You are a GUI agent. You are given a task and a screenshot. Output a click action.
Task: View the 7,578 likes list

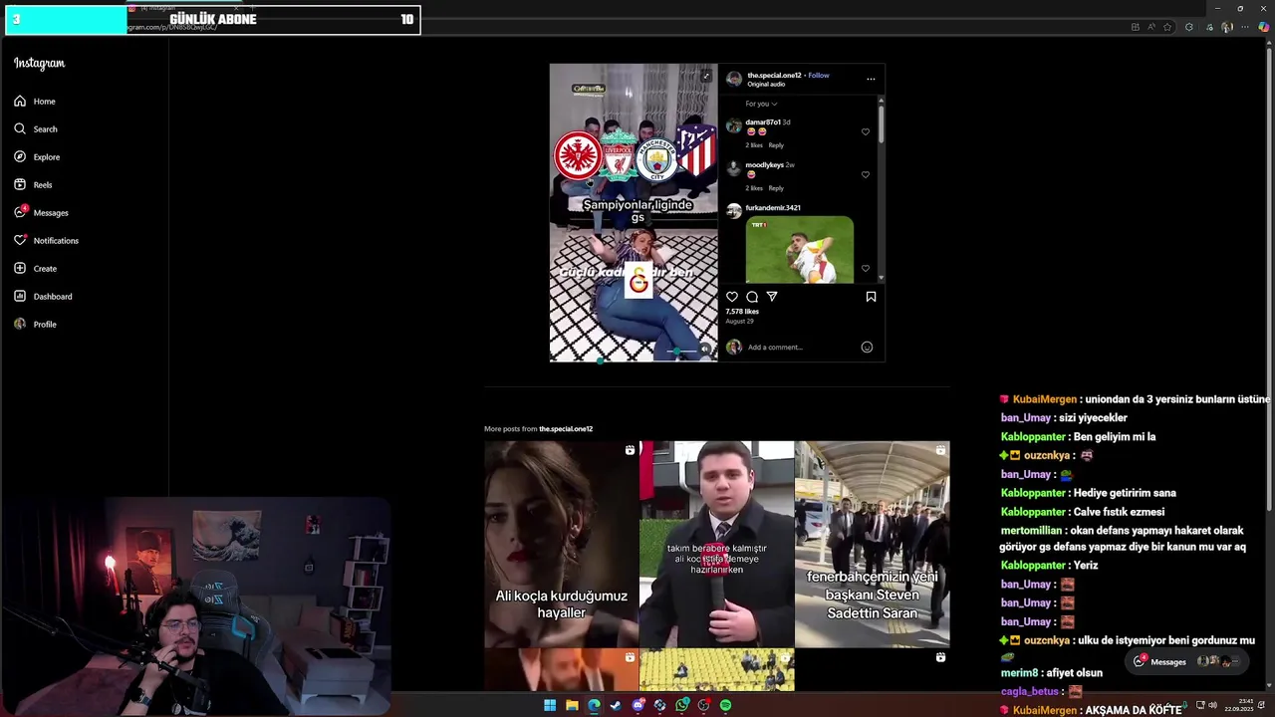(x=742, y=312)
